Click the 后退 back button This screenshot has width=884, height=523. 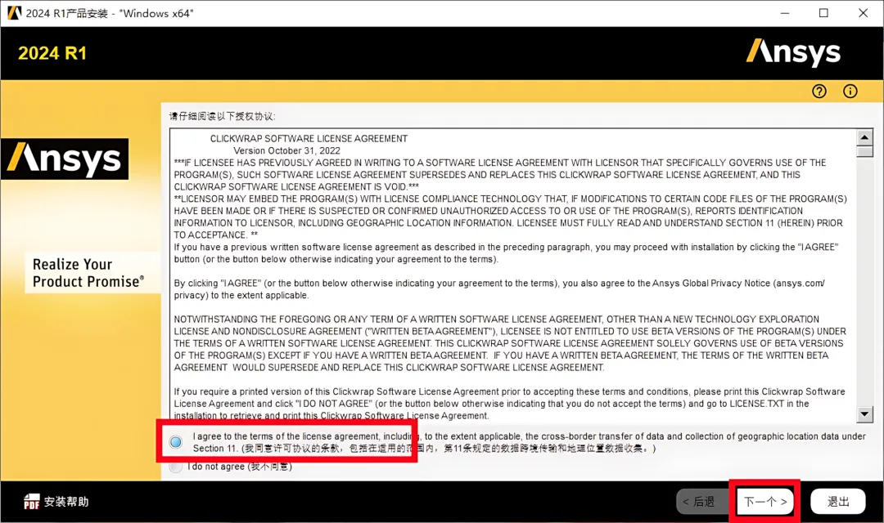click(x=703, y=502)
